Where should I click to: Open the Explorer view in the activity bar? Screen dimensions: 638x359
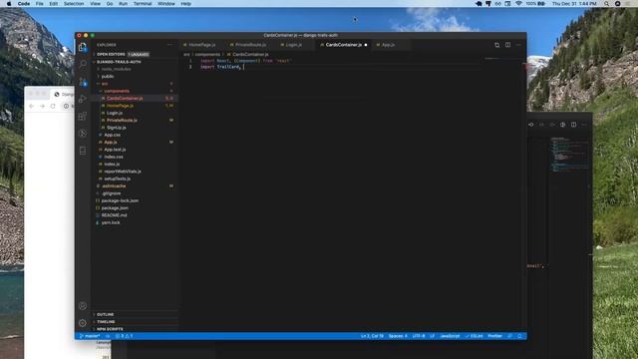pos(83,47)
